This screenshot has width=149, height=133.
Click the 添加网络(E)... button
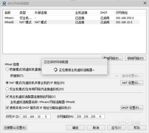pyautogui.click(x=112, y=58)
